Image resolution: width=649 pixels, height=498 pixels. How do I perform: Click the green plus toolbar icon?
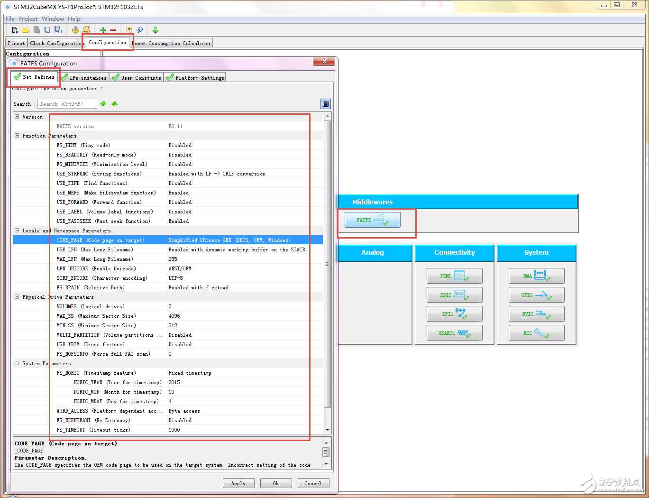click(x=103, y=30)
